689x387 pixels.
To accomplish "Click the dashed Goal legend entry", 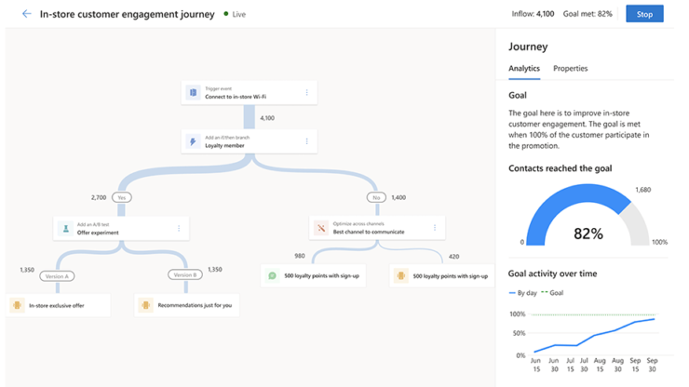I will pos(552,293).
